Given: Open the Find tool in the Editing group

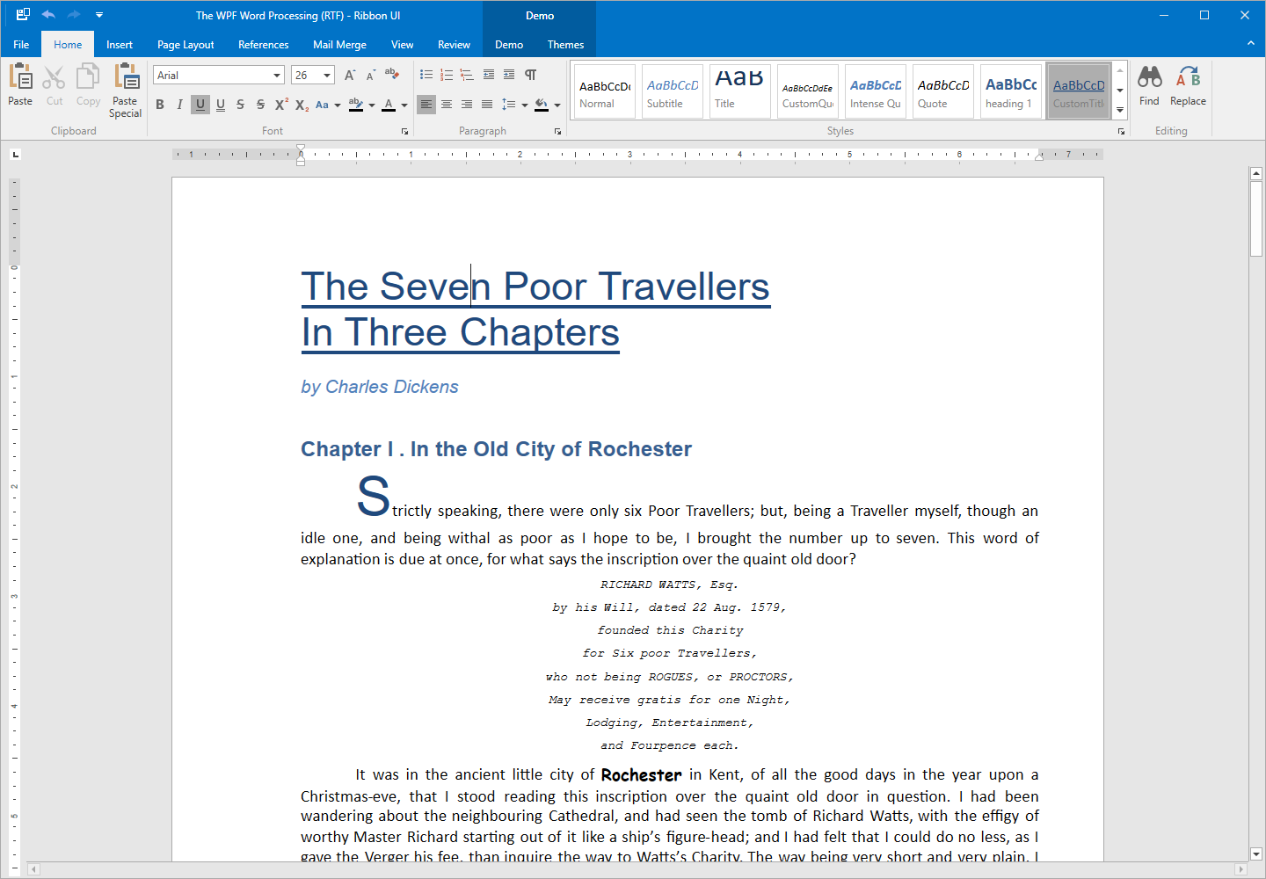Looking at the screenshot, I should pos(1149,85).
